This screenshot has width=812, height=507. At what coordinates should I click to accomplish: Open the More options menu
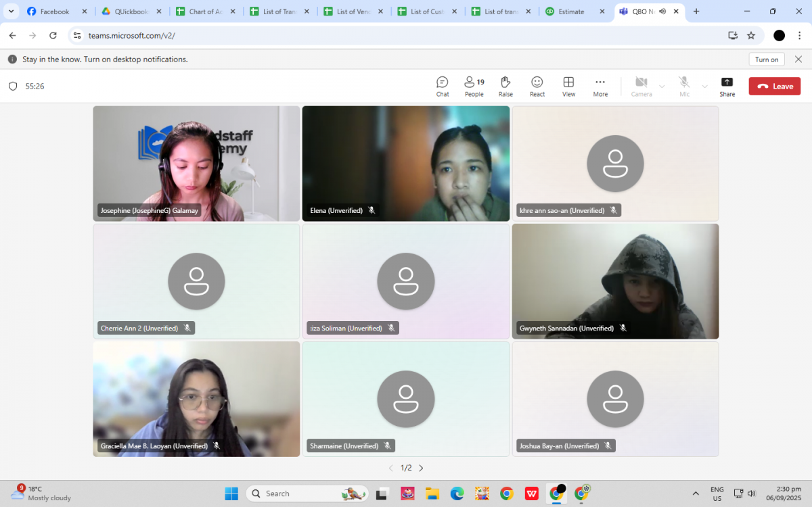600,86
